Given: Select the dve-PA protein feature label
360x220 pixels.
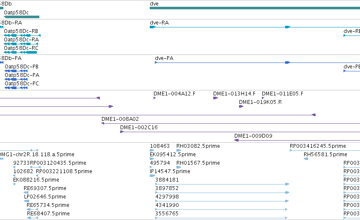Looking at the screenshot, I should pyautogui.click(x=164, y=58).
